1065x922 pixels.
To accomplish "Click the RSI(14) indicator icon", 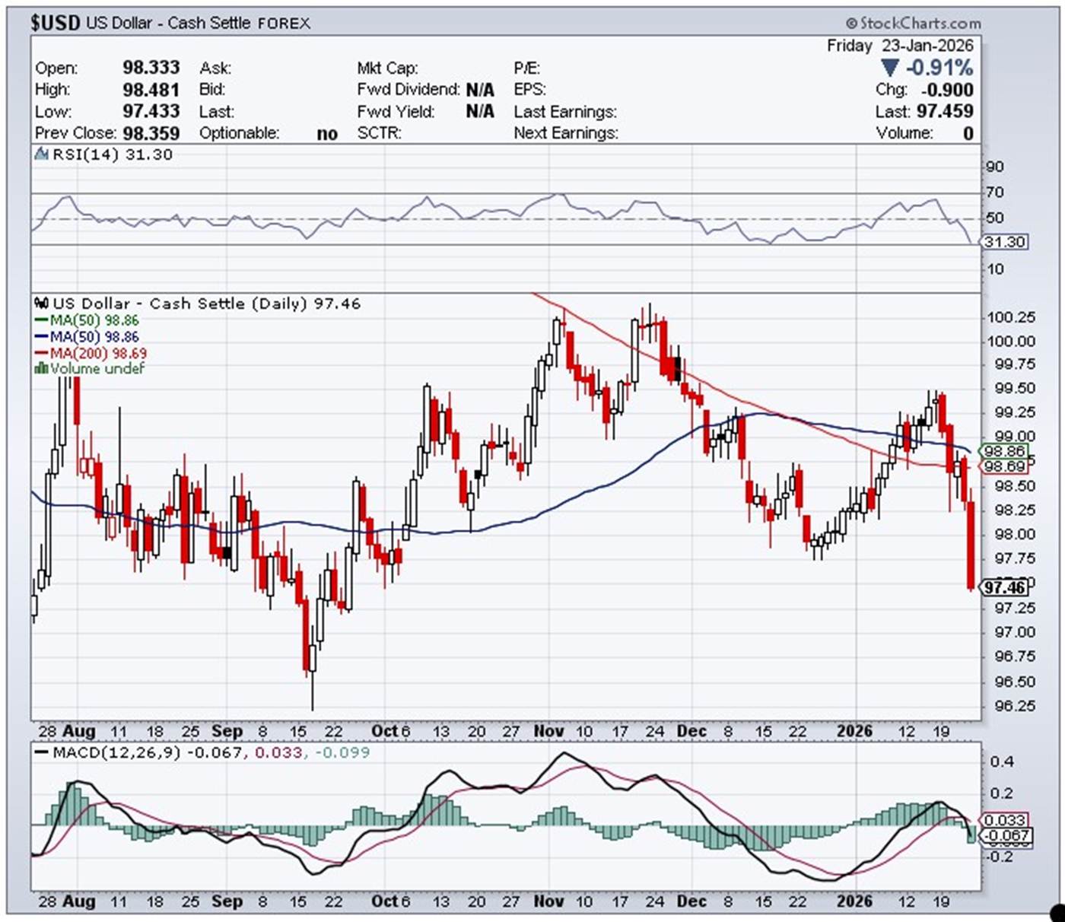I will pyautogui.click(x=42, y=154).
